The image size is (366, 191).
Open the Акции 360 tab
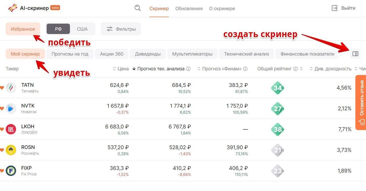point(112,54)
